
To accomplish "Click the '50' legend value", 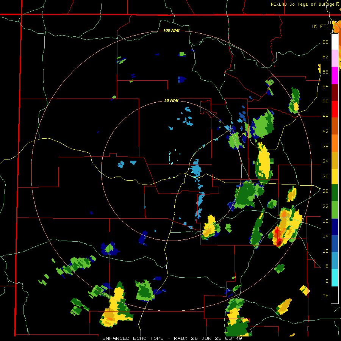I will click(325, 102).
